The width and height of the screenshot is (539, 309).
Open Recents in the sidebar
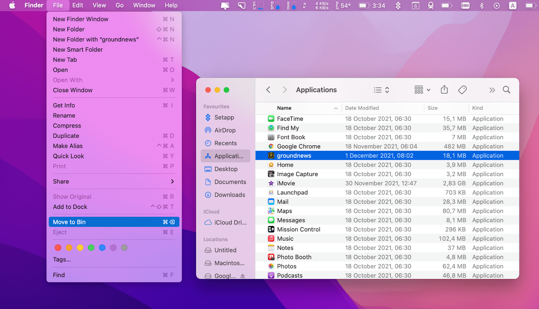(x=225, y=143)
